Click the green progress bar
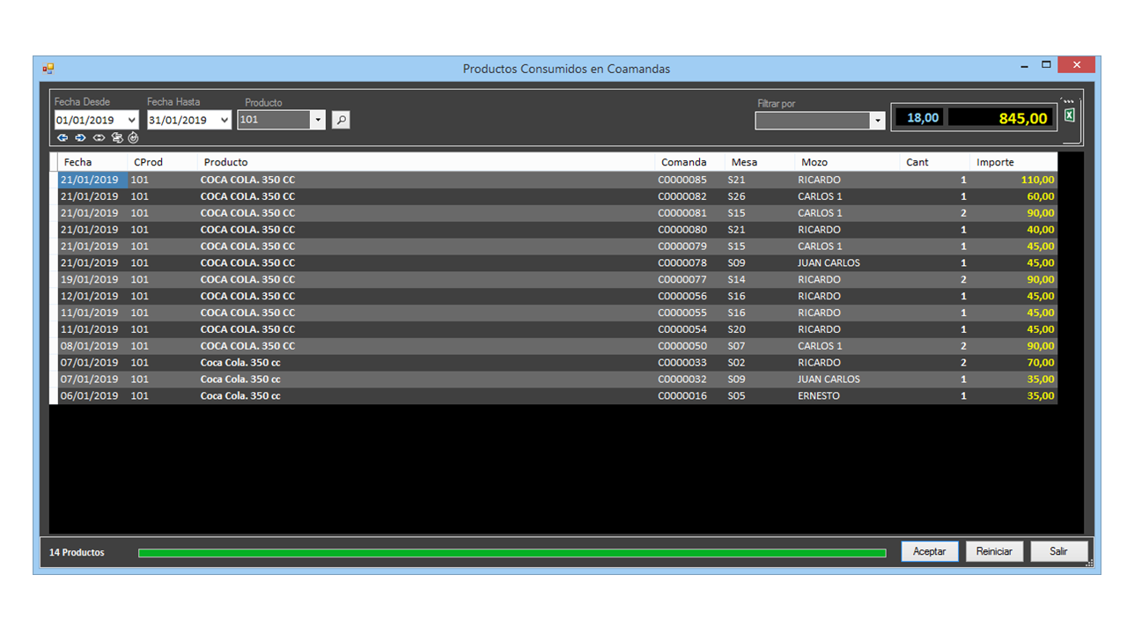This screenshot has height=634, width=1127. pyautogui.click(x=512, y=553)
